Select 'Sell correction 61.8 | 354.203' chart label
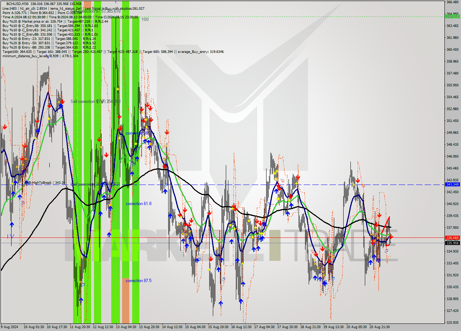This screenshot has width=461, height=331. (x=95, y=101)
